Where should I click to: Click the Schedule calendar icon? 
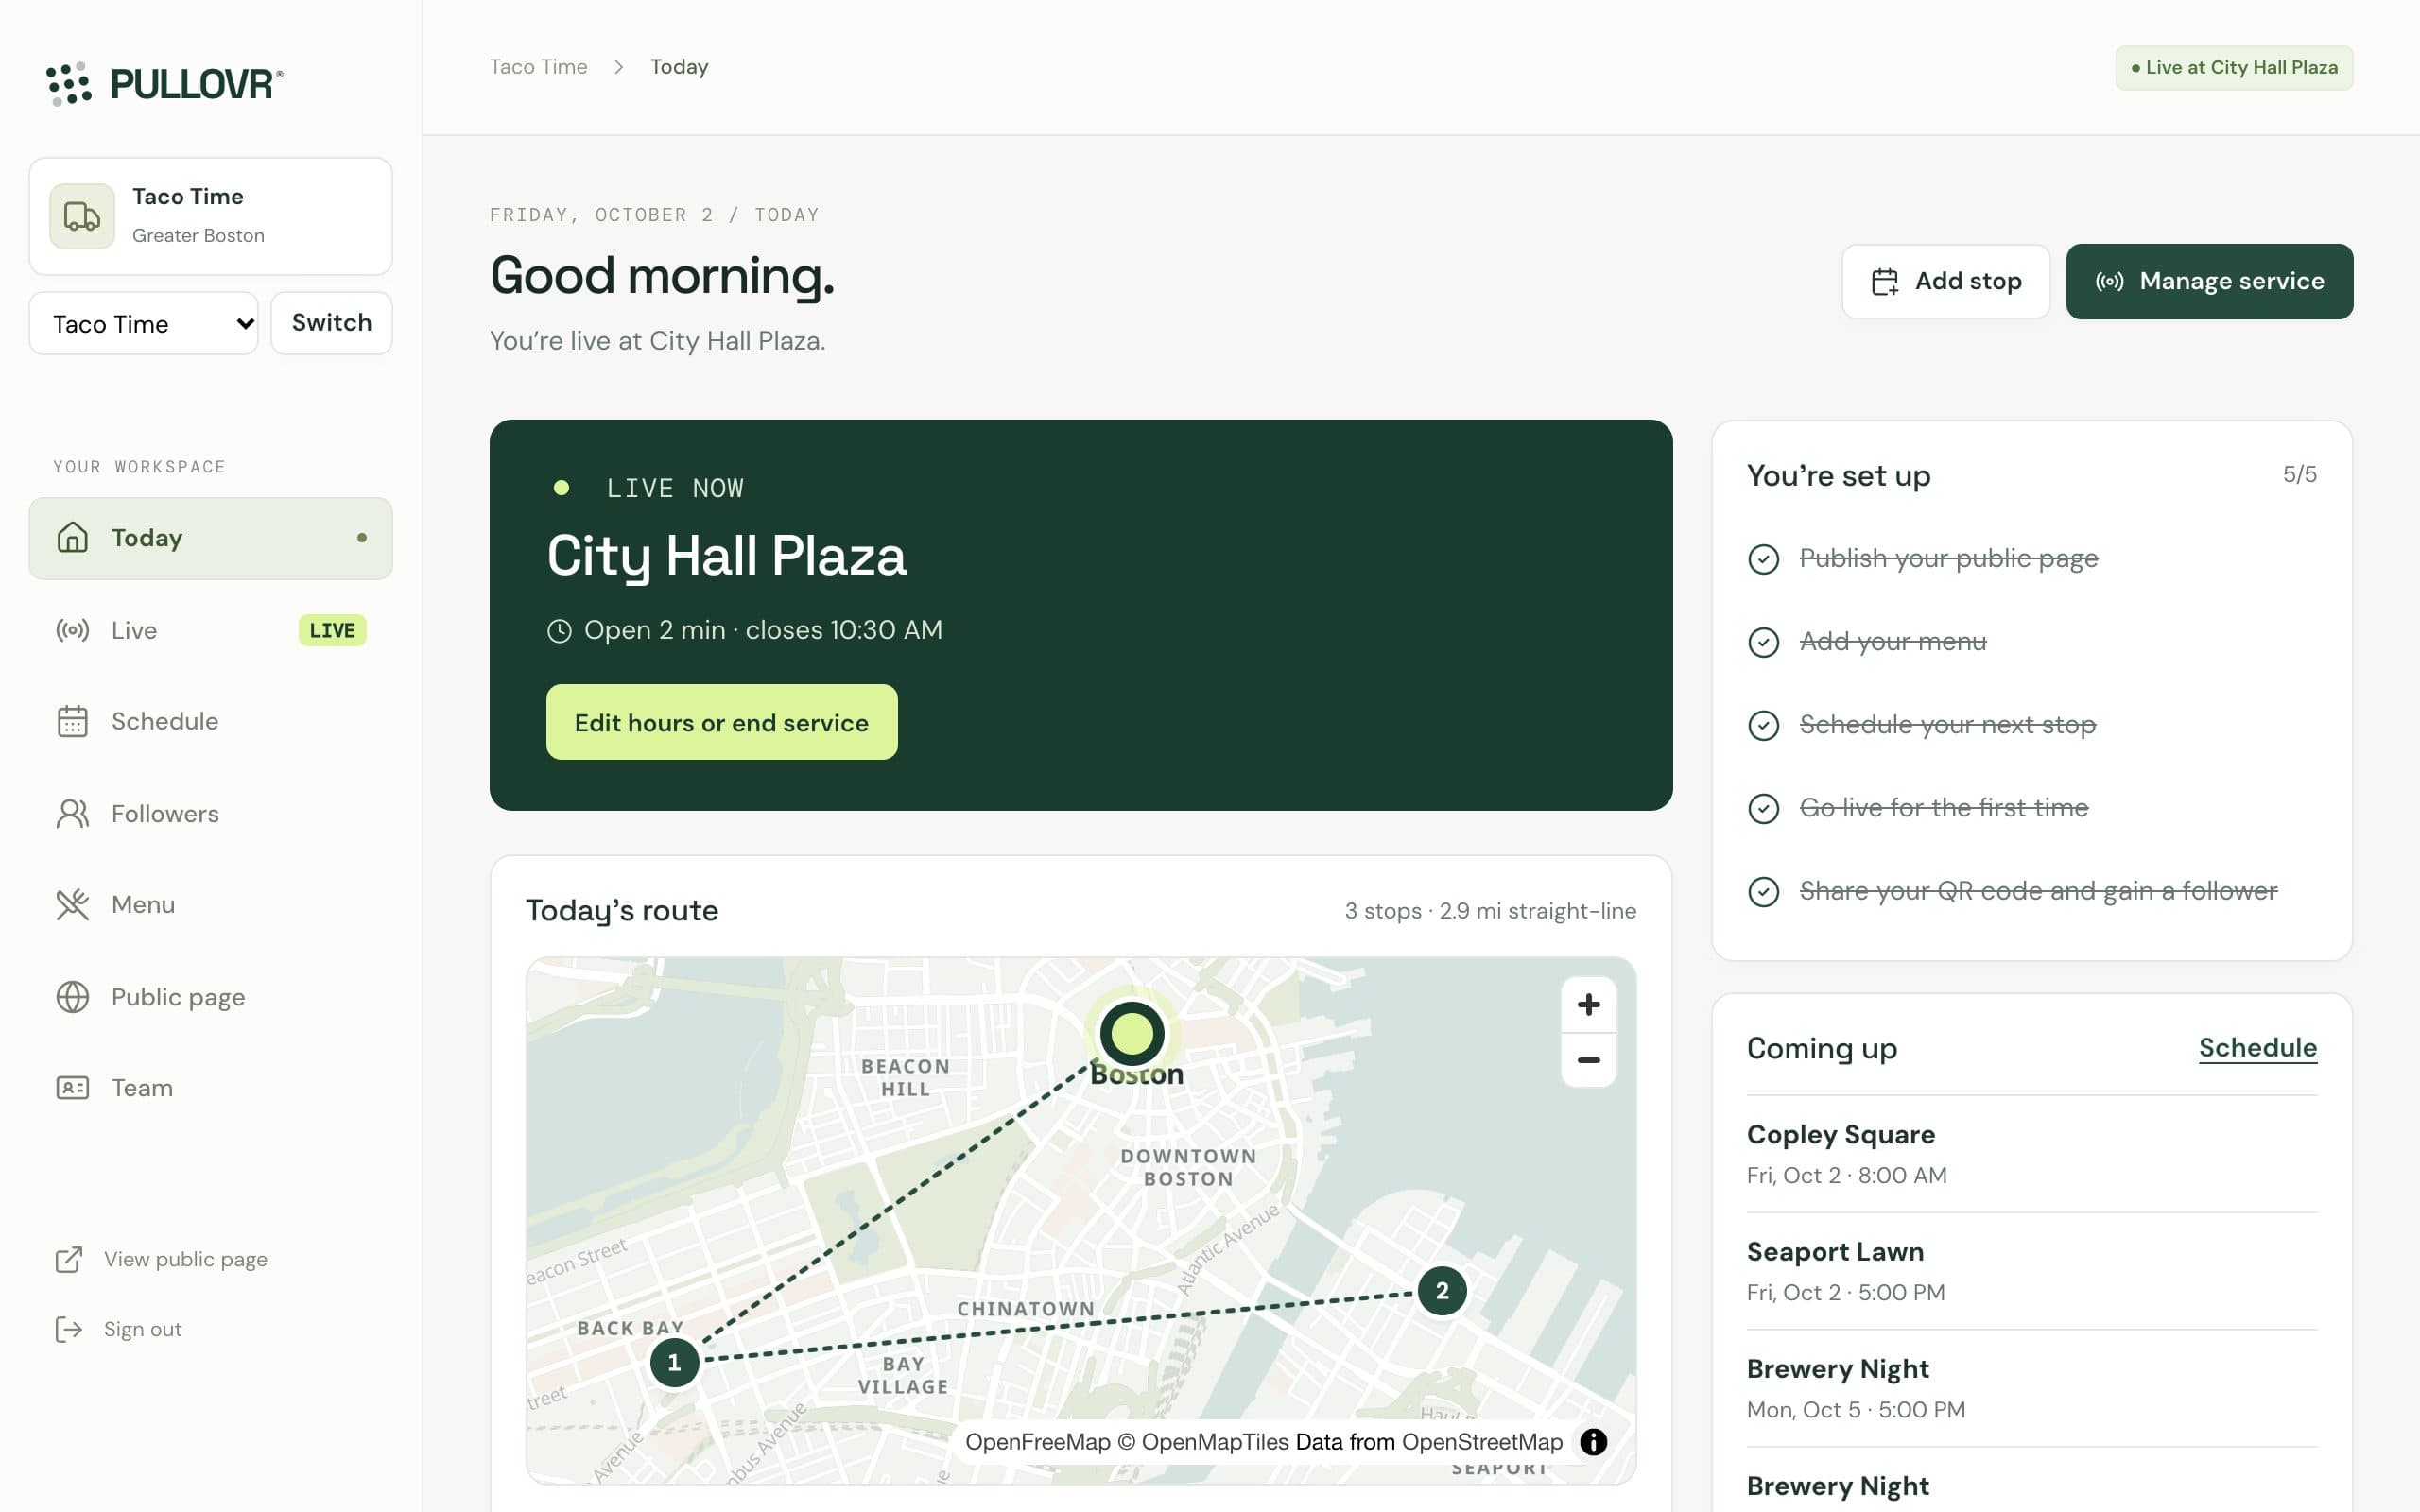(73, 721)
